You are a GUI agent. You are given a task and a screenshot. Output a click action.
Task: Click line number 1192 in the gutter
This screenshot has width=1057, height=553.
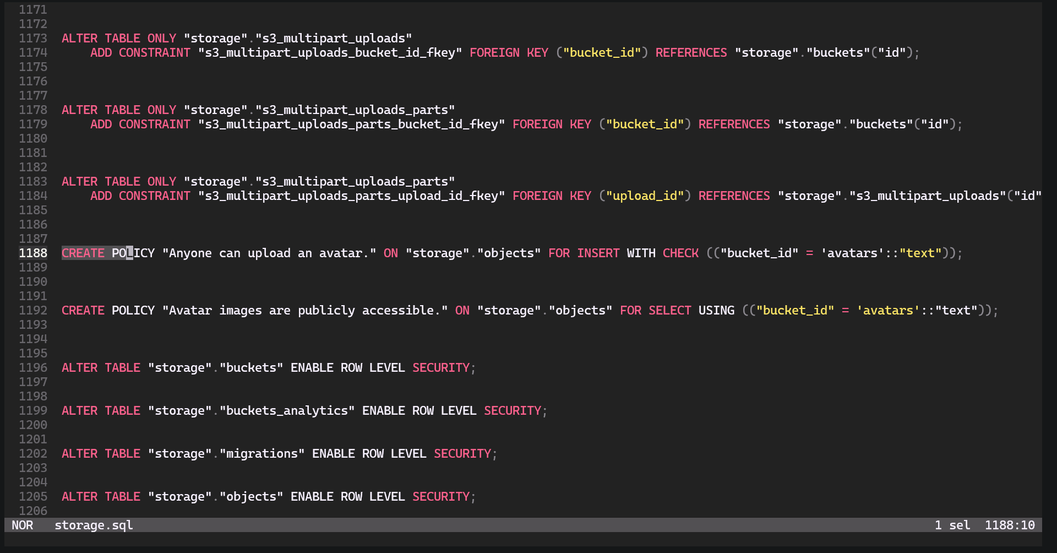(x=33, y=310)
